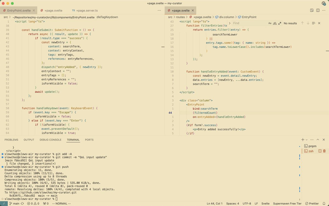Screen dimensions: 329x206
Task: Split the zsh terminal
Action: pos(320,151)
